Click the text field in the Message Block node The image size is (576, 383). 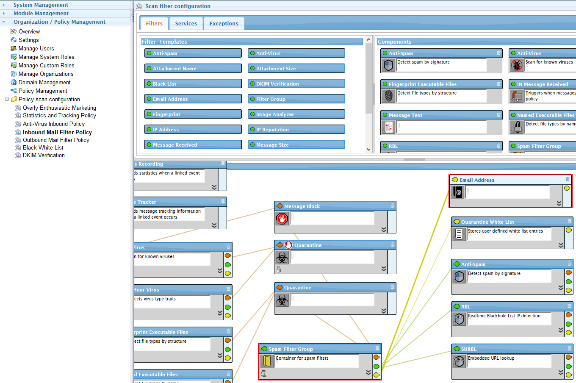[x=332, y=218]
